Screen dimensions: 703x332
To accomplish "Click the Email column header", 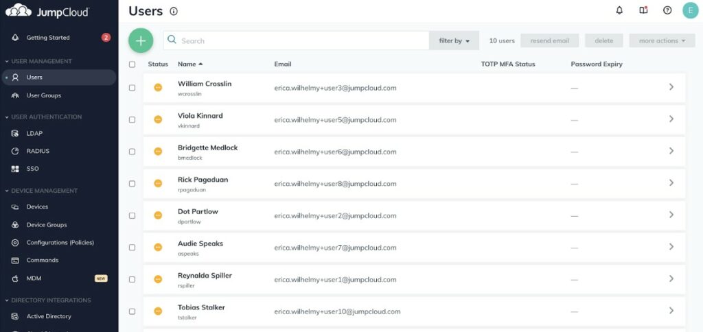I will (x=282, y=64).
